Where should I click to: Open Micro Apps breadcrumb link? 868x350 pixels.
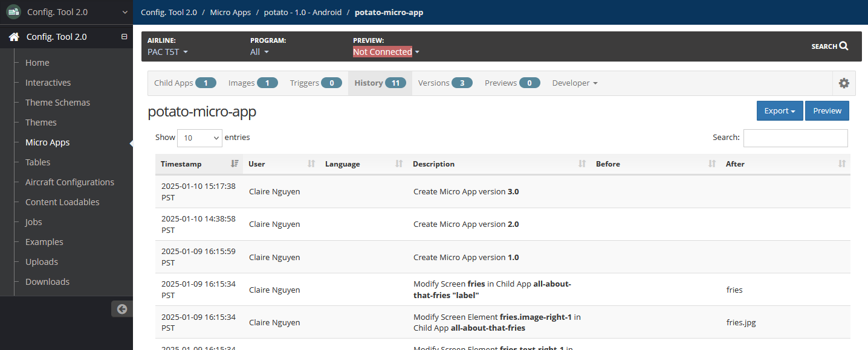click(x=230, y=12)
